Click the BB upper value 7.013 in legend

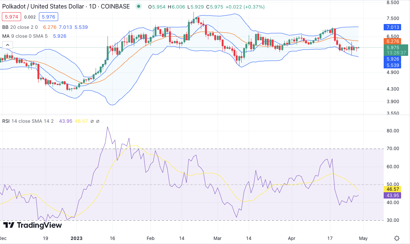(65, 27)
